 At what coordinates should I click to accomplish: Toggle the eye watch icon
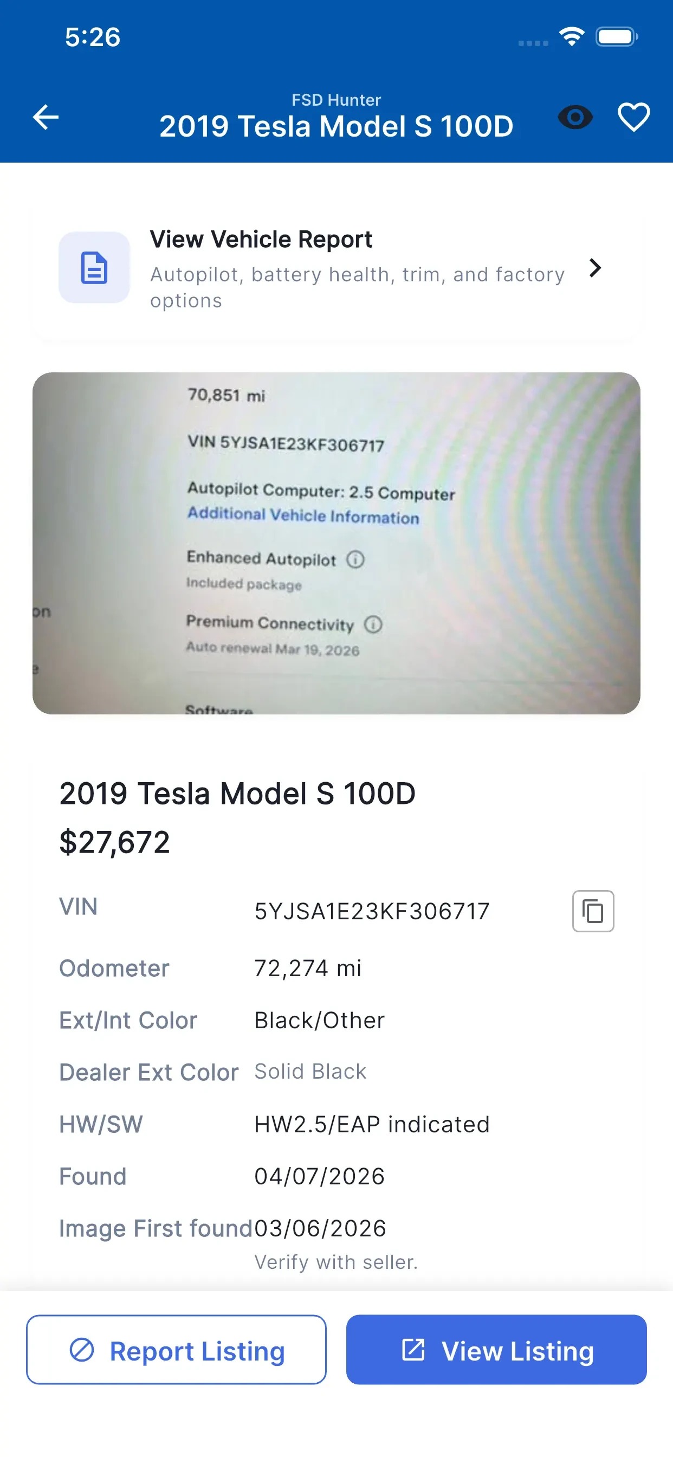(x=575, y=117)
